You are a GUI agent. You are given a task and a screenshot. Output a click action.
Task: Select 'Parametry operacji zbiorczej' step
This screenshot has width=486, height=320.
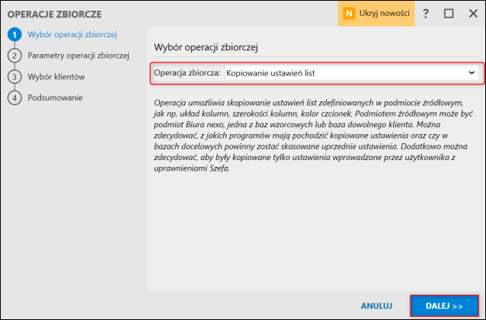(x=78, y=56)
